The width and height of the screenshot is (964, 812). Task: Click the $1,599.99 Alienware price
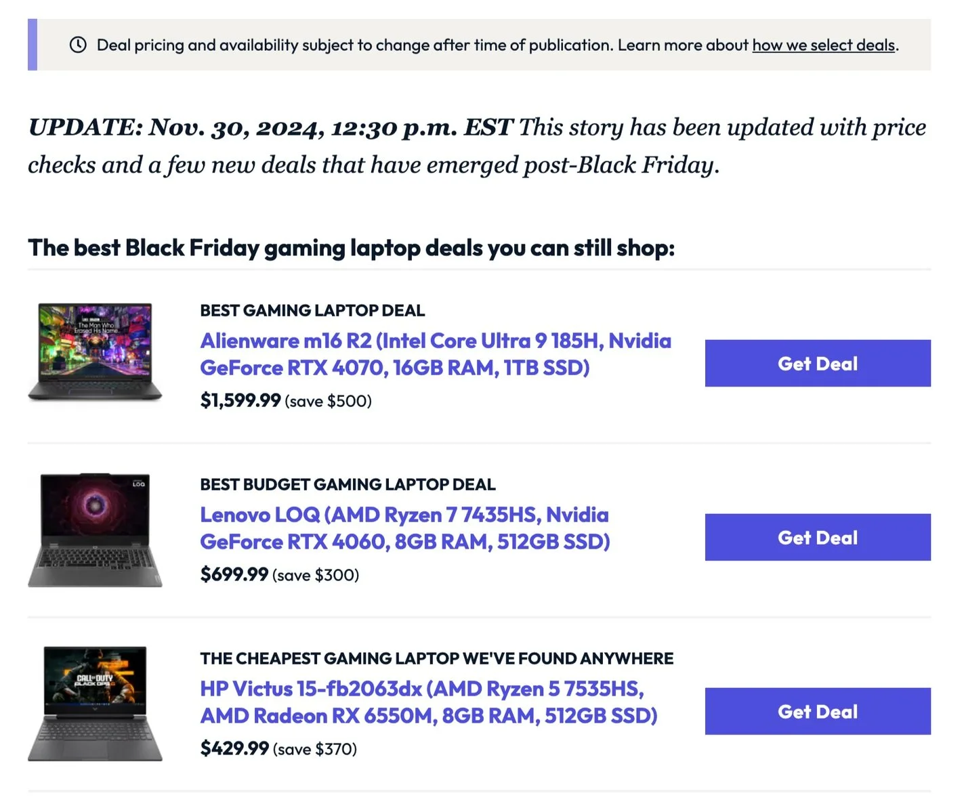coord(240,400)
